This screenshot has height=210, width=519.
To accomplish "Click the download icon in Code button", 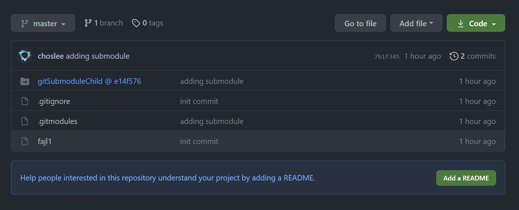I will pyautogui.click(x=460, y=23).
